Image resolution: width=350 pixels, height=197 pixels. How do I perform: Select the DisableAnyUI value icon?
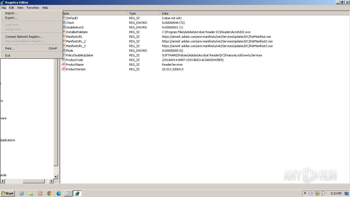click(x=64, y=27)
